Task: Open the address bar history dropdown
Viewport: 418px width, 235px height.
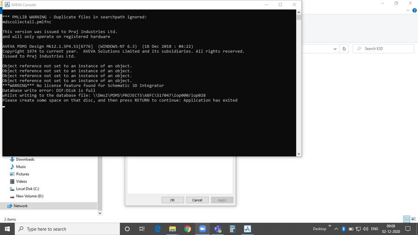Action: pyautogui.click(x=335, y=49)
